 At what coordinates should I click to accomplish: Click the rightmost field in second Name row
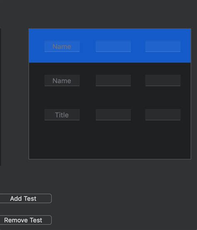tap(163, 80)
